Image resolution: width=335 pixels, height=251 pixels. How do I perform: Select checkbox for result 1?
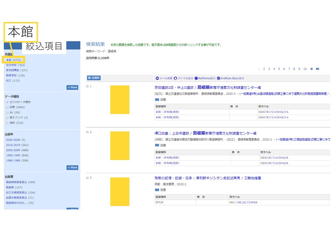(87, 86)
